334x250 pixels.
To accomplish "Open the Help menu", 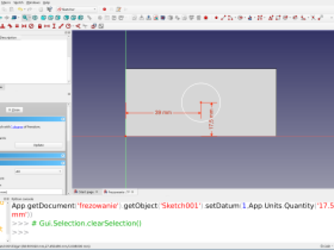I will coord(46,3).
